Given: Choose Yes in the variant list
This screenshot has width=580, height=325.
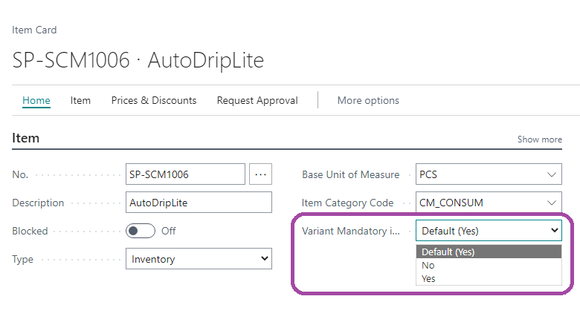Looking at the screenshot, I should point(428,278).
